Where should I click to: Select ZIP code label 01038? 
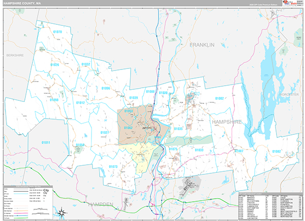click(163, 93)
